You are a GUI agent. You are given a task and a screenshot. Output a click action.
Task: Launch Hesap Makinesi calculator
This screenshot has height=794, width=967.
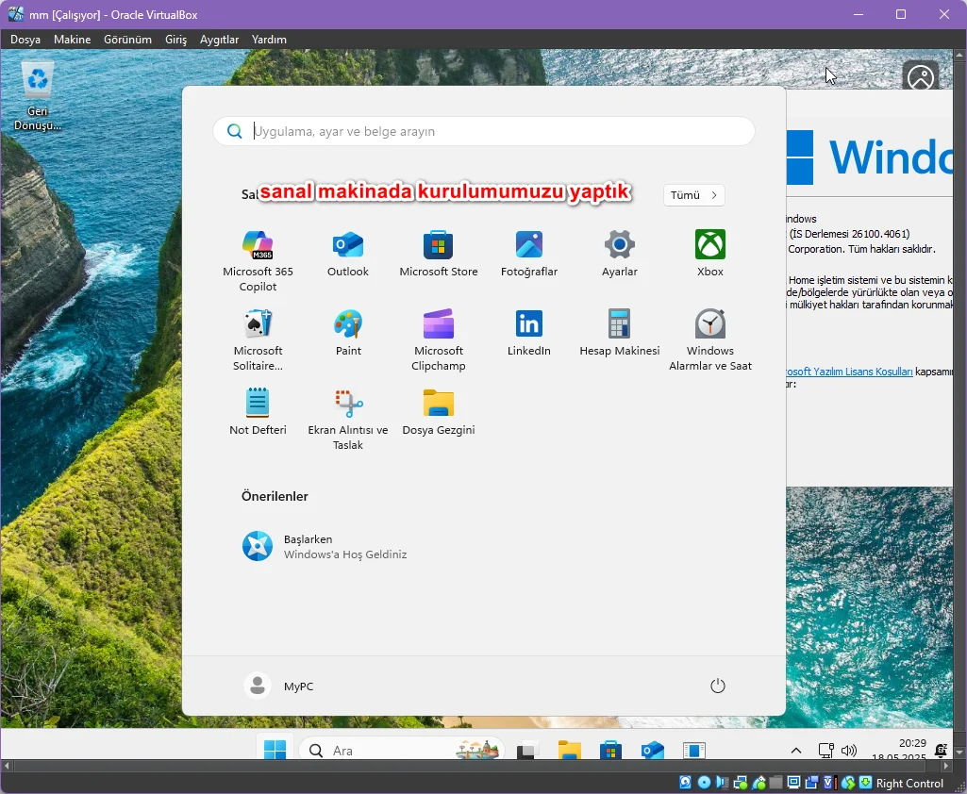pos(619,332)
